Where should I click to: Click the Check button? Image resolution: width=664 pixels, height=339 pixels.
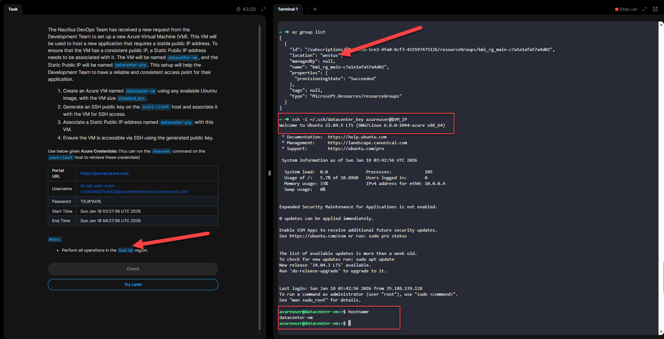click(133, 269)
